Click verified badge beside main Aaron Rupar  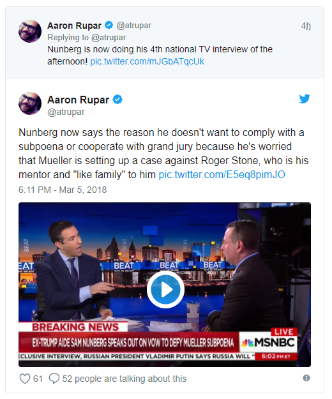click(117, 100)
